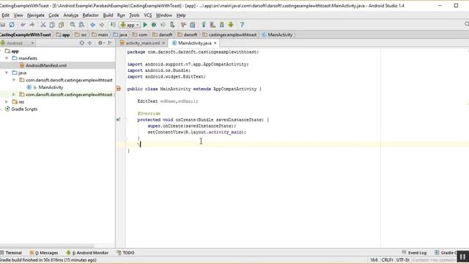This screenshot has width=469, height=264.
Task: Click the Undo arrow icon
Action: [x=23, y=25]
